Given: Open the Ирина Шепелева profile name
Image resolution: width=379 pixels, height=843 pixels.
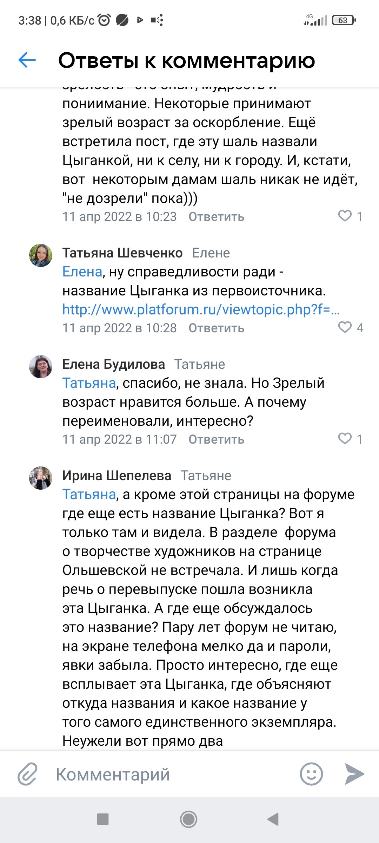Looking at the screenshot, I should pyautogui.click(x=117, y=476).
